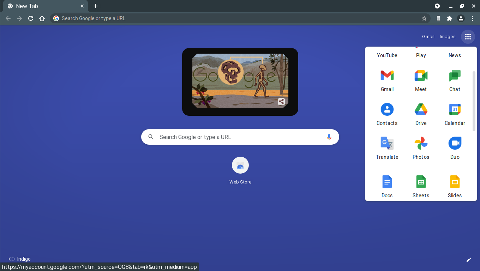The image size is (480, 271).
Task: Close the Google apps grid launcher
Action: pyautogui.click(x=468, y=37)
